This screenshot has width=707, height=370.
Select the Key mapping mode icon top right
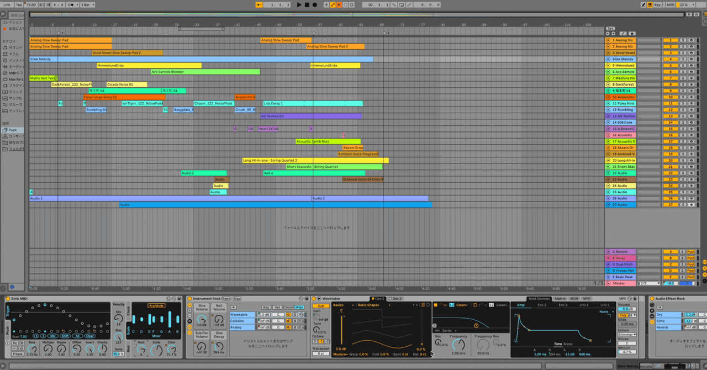(657, 4)
